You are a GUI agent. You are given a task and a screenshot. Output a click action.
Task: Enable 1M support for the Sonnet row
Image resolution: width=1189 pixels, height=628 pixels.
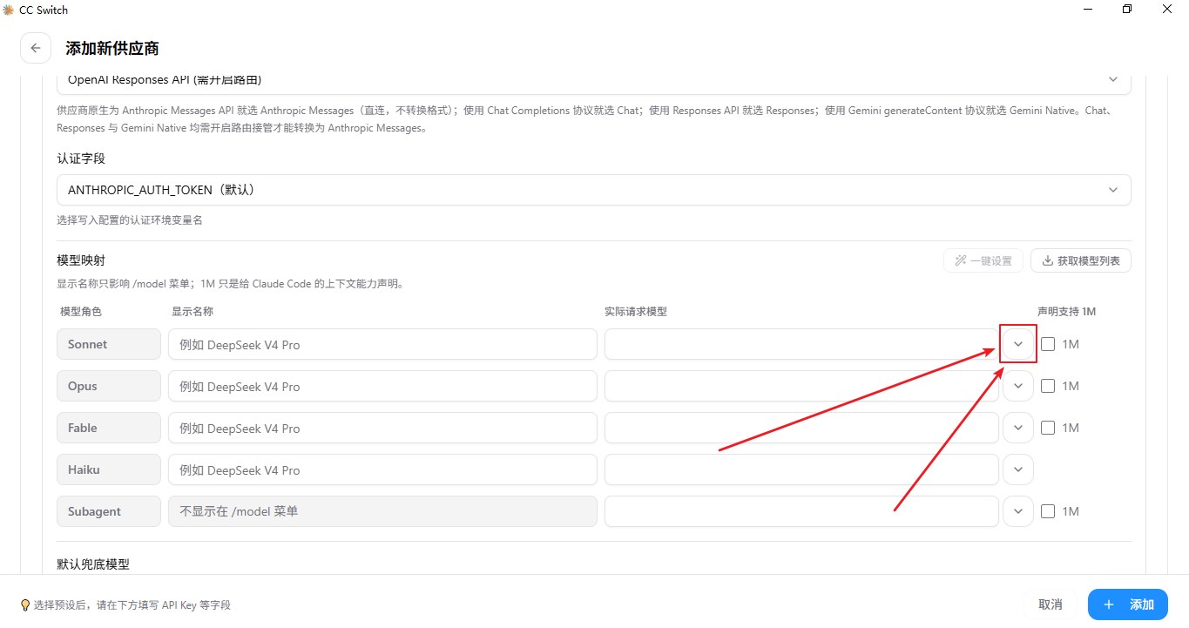pyautogui.click(x=1048, y=344)
